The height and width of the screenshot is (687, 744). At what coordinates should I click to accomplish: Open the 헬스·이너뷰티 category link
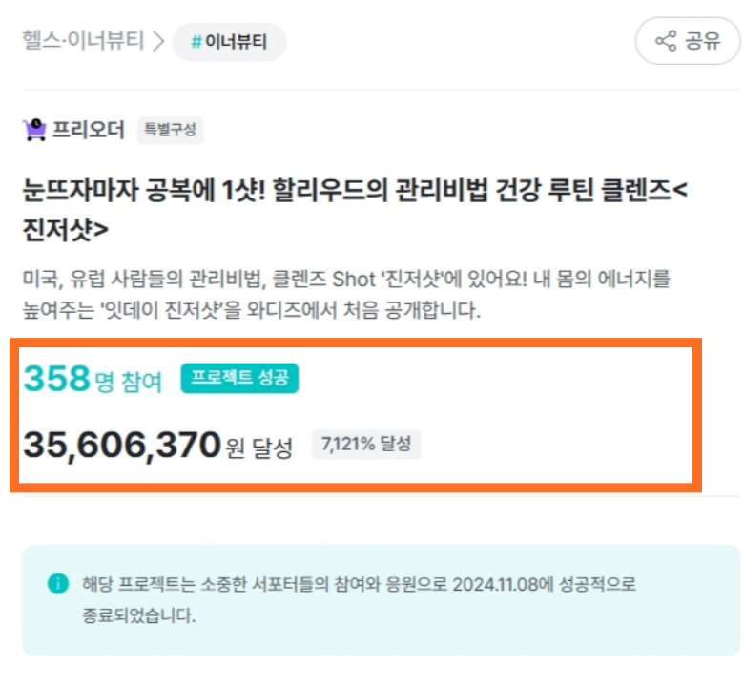point(83,41)
